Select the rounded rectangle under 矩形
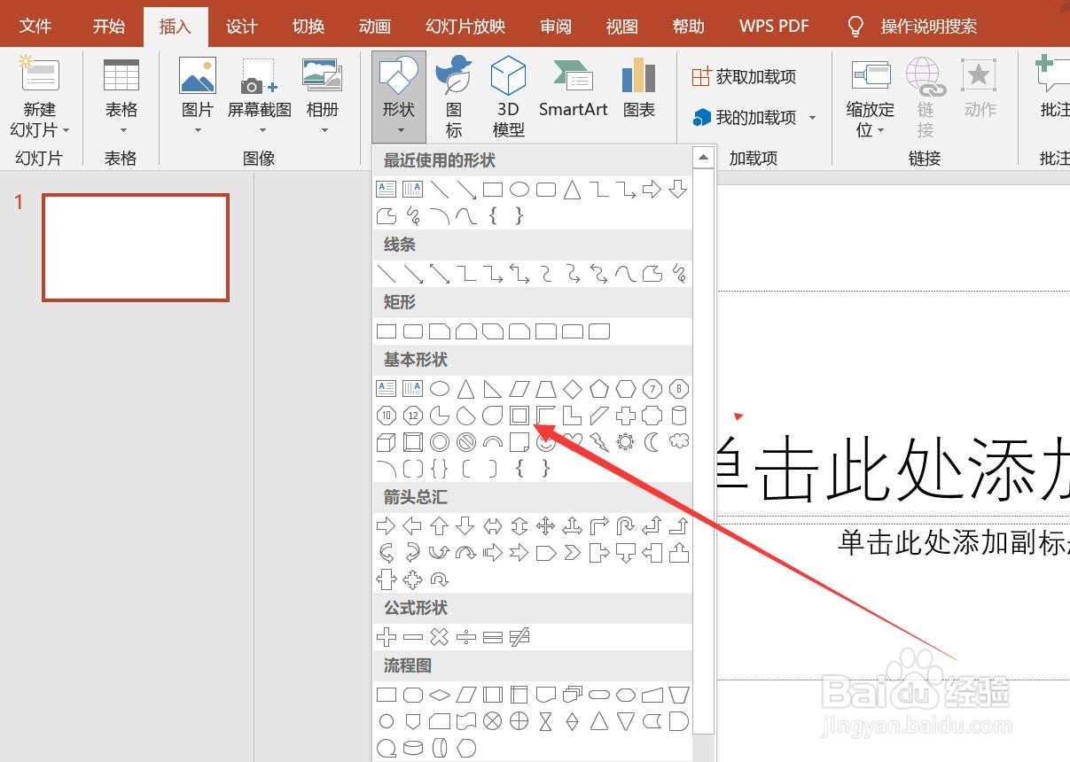Viewport: 1070px width, 762px height. point(412,330)
